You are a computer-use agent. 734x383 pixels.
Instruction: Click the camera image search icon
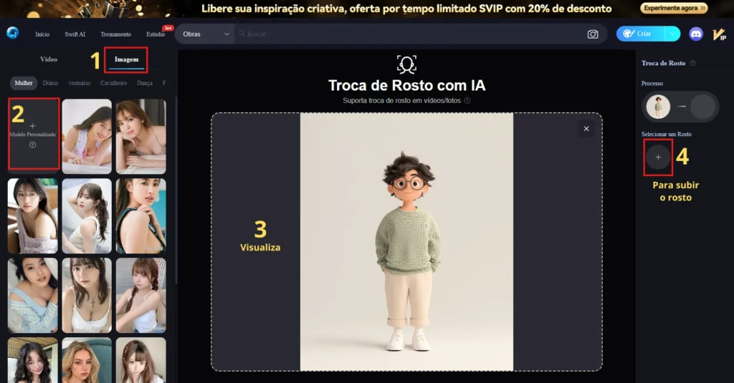[593, 34]
